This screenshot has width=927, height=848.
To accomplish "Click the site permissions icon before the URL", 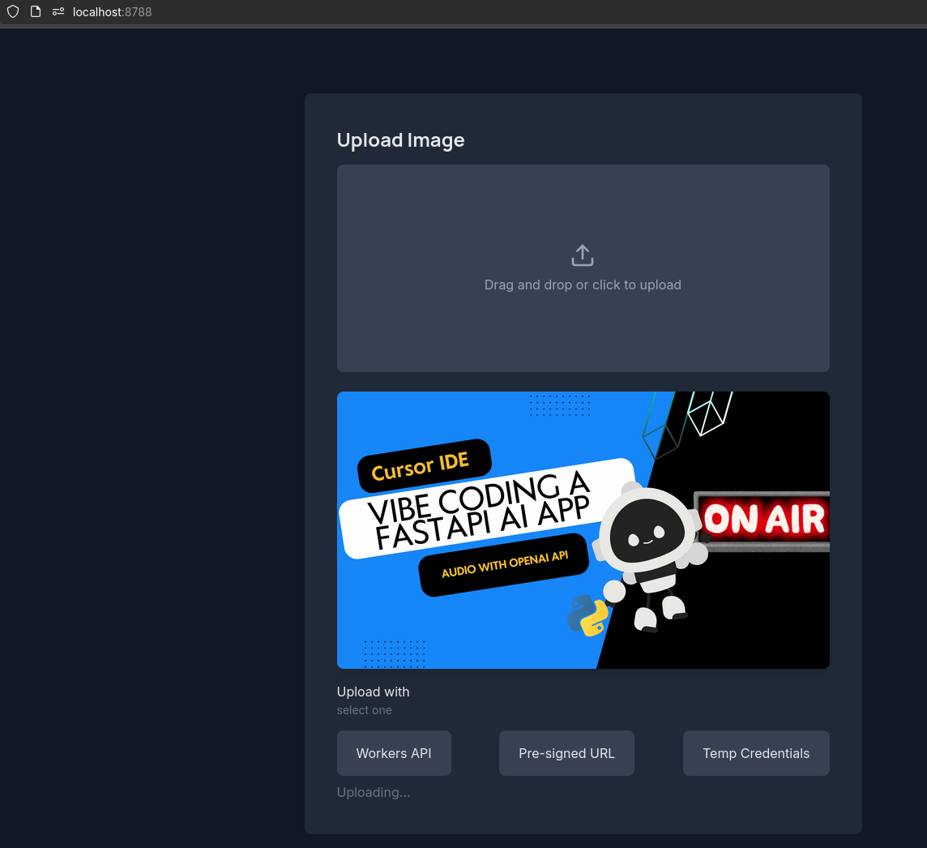I will [x=58, y=12].
